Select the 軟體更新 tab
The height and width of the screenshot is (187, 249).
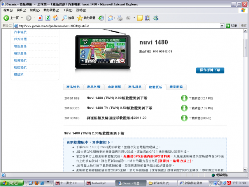(156, 87)
